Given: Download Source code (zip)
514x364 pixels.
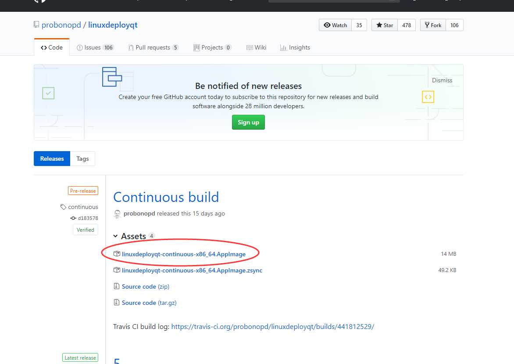Looking at the screenshot, I should point(146,286).
